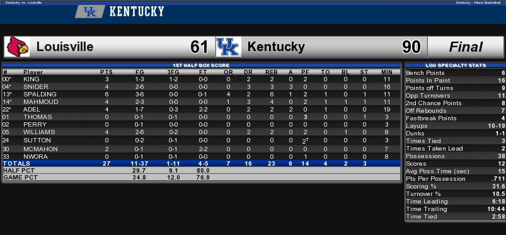Sort by the PTS column header
506x235 pixels.
[106, 72]
